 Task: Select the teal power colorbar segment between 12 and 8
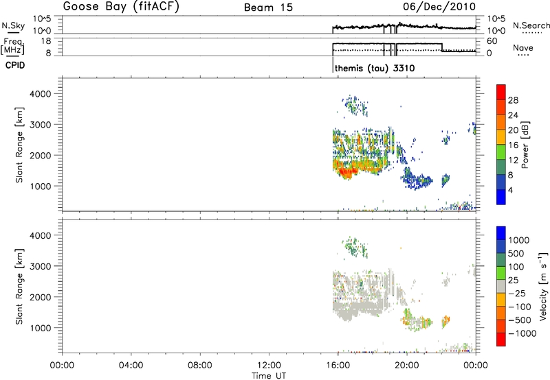[501, 167]
